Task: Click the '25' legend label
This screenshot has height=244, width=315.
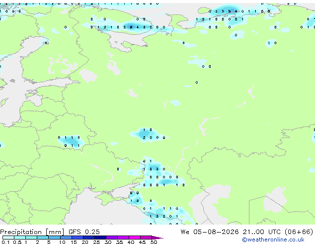Action: 96,242
